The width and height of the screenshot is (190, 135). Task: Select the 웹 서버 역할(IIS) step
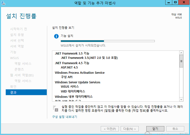(22, 75)
